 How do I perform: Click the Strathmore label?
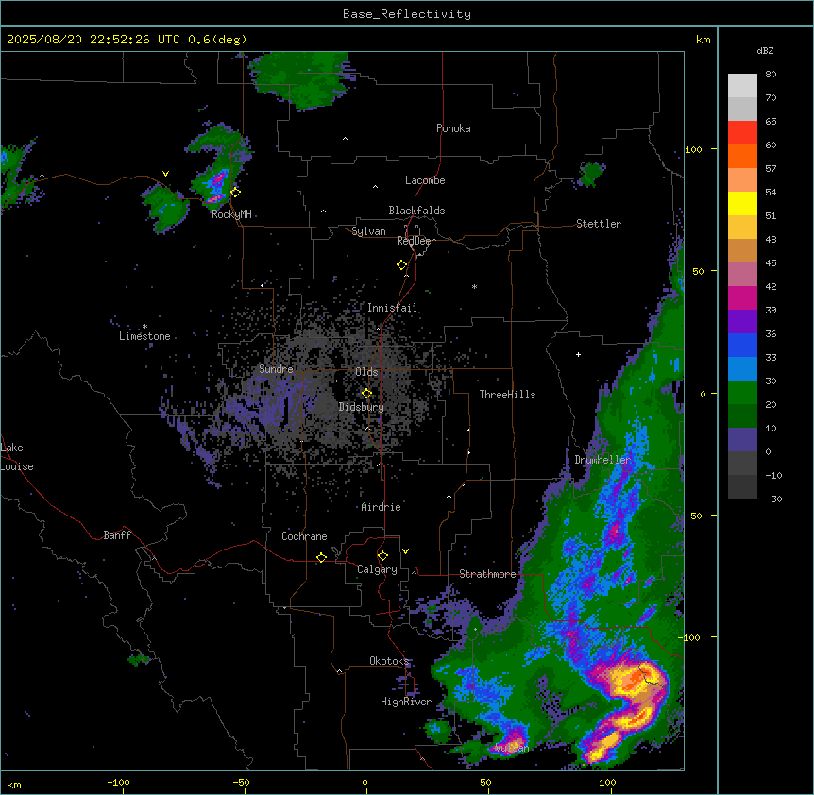487,574
